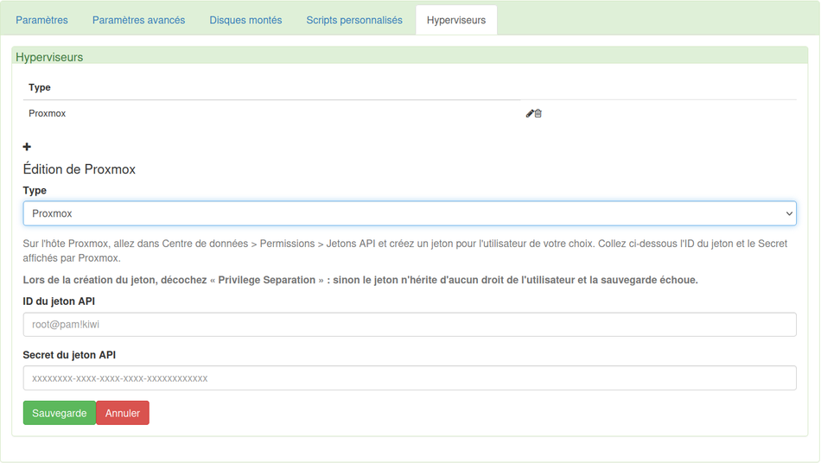Click the bold Privilege Separation warning text
The image size is (821, 463).
tap(360, 280)
